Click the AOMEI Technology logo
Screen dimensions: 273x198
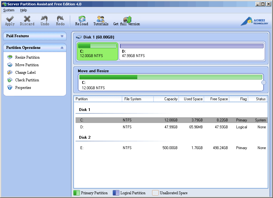(x=254, y=21)
